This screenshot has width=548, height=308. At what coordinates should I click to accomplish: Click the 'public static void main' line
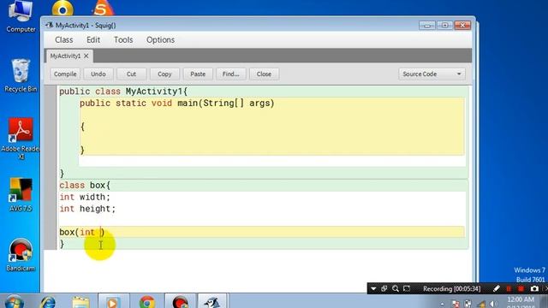click(x=177, y=104)
